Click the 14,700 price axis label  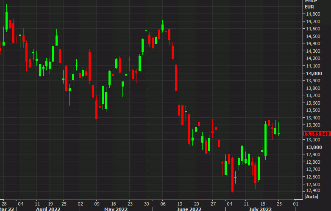tap(313, 22)
